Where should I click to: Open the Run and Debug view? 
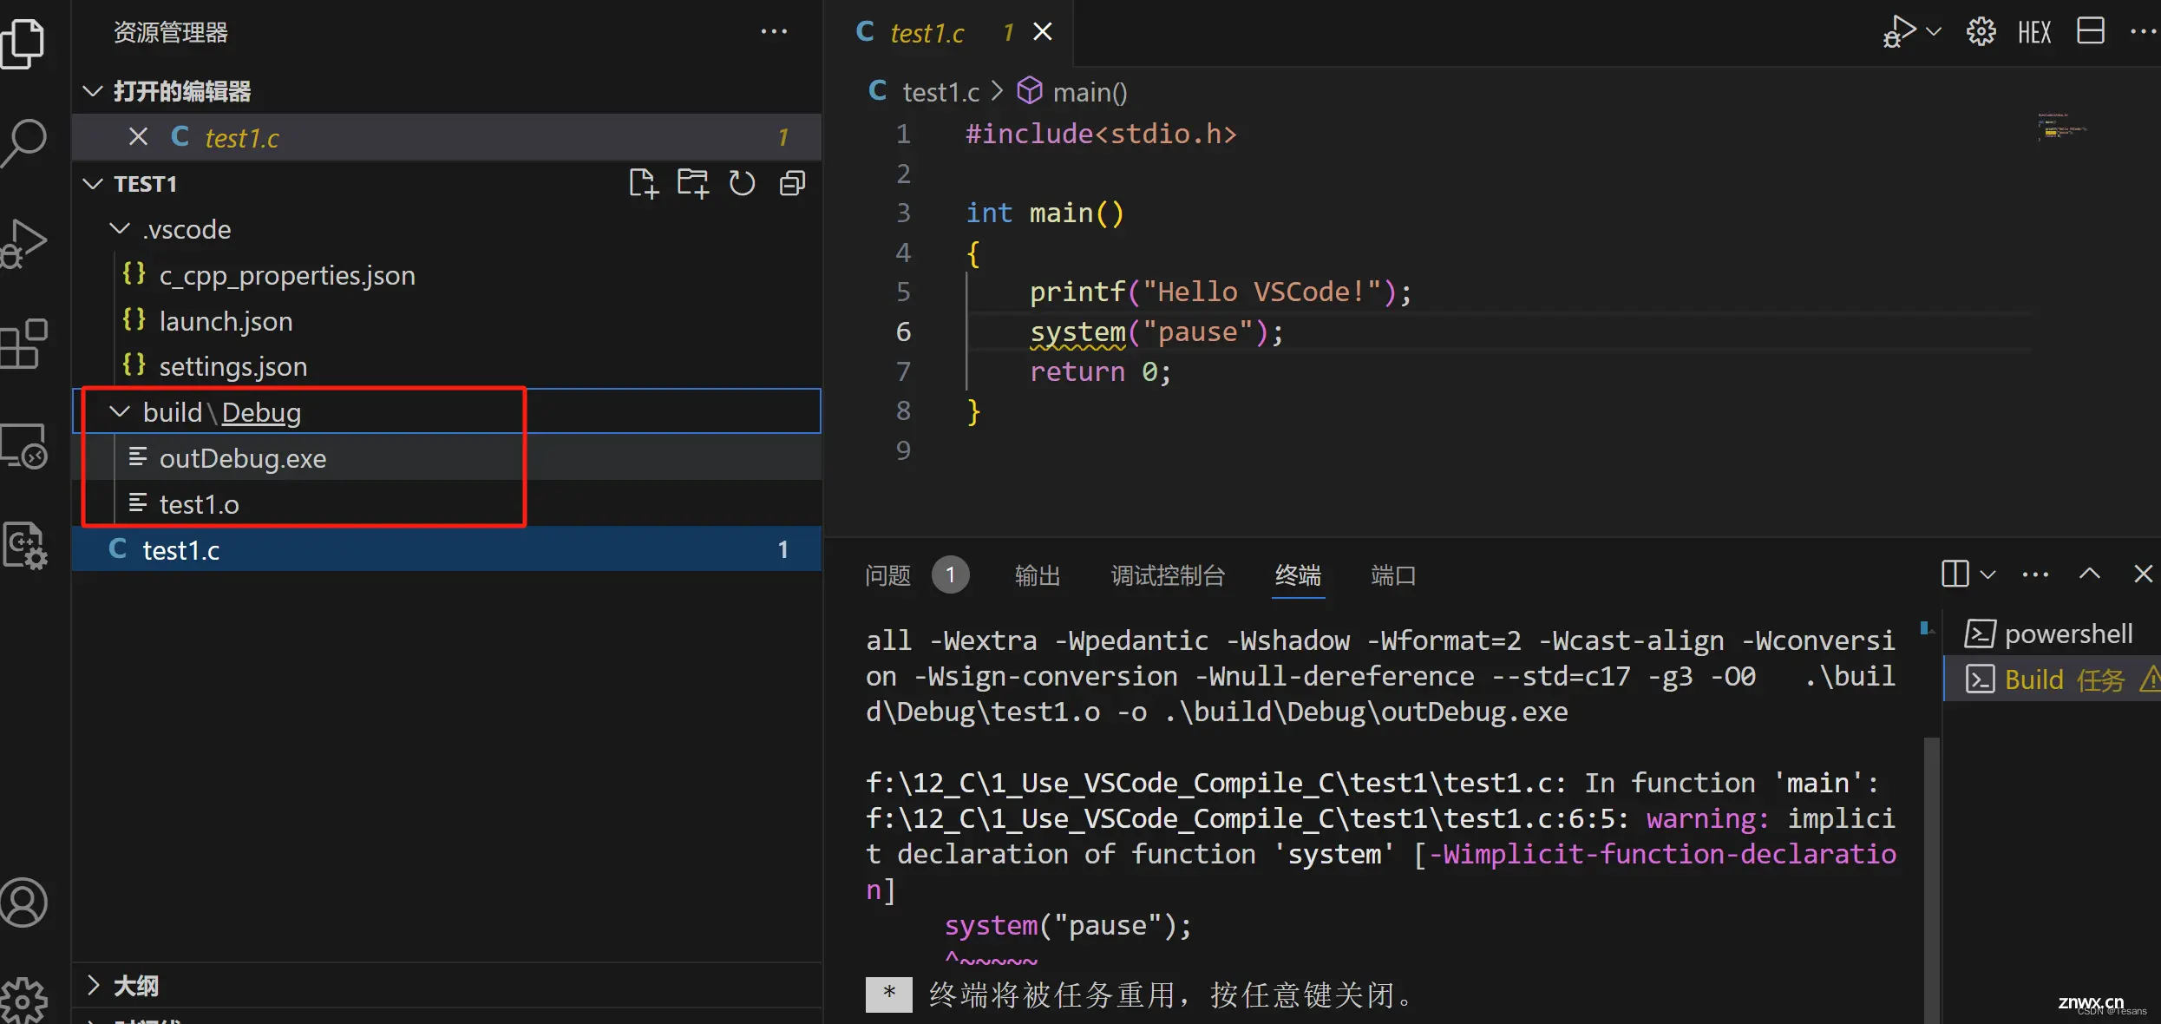tap(24, 244)
